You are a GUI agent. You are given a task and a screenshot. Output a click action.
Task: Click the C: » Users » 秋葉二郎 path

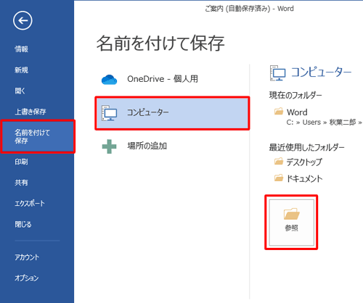pyautogui.click(x=325, y=123)
